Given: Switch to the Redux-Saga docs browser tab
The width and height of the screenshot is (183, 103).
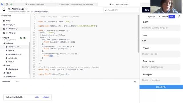Looking at the screenshot, I should point(77,5).
